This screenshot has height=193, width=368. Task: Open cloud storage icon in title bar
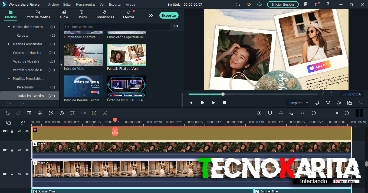click(238, 4)
